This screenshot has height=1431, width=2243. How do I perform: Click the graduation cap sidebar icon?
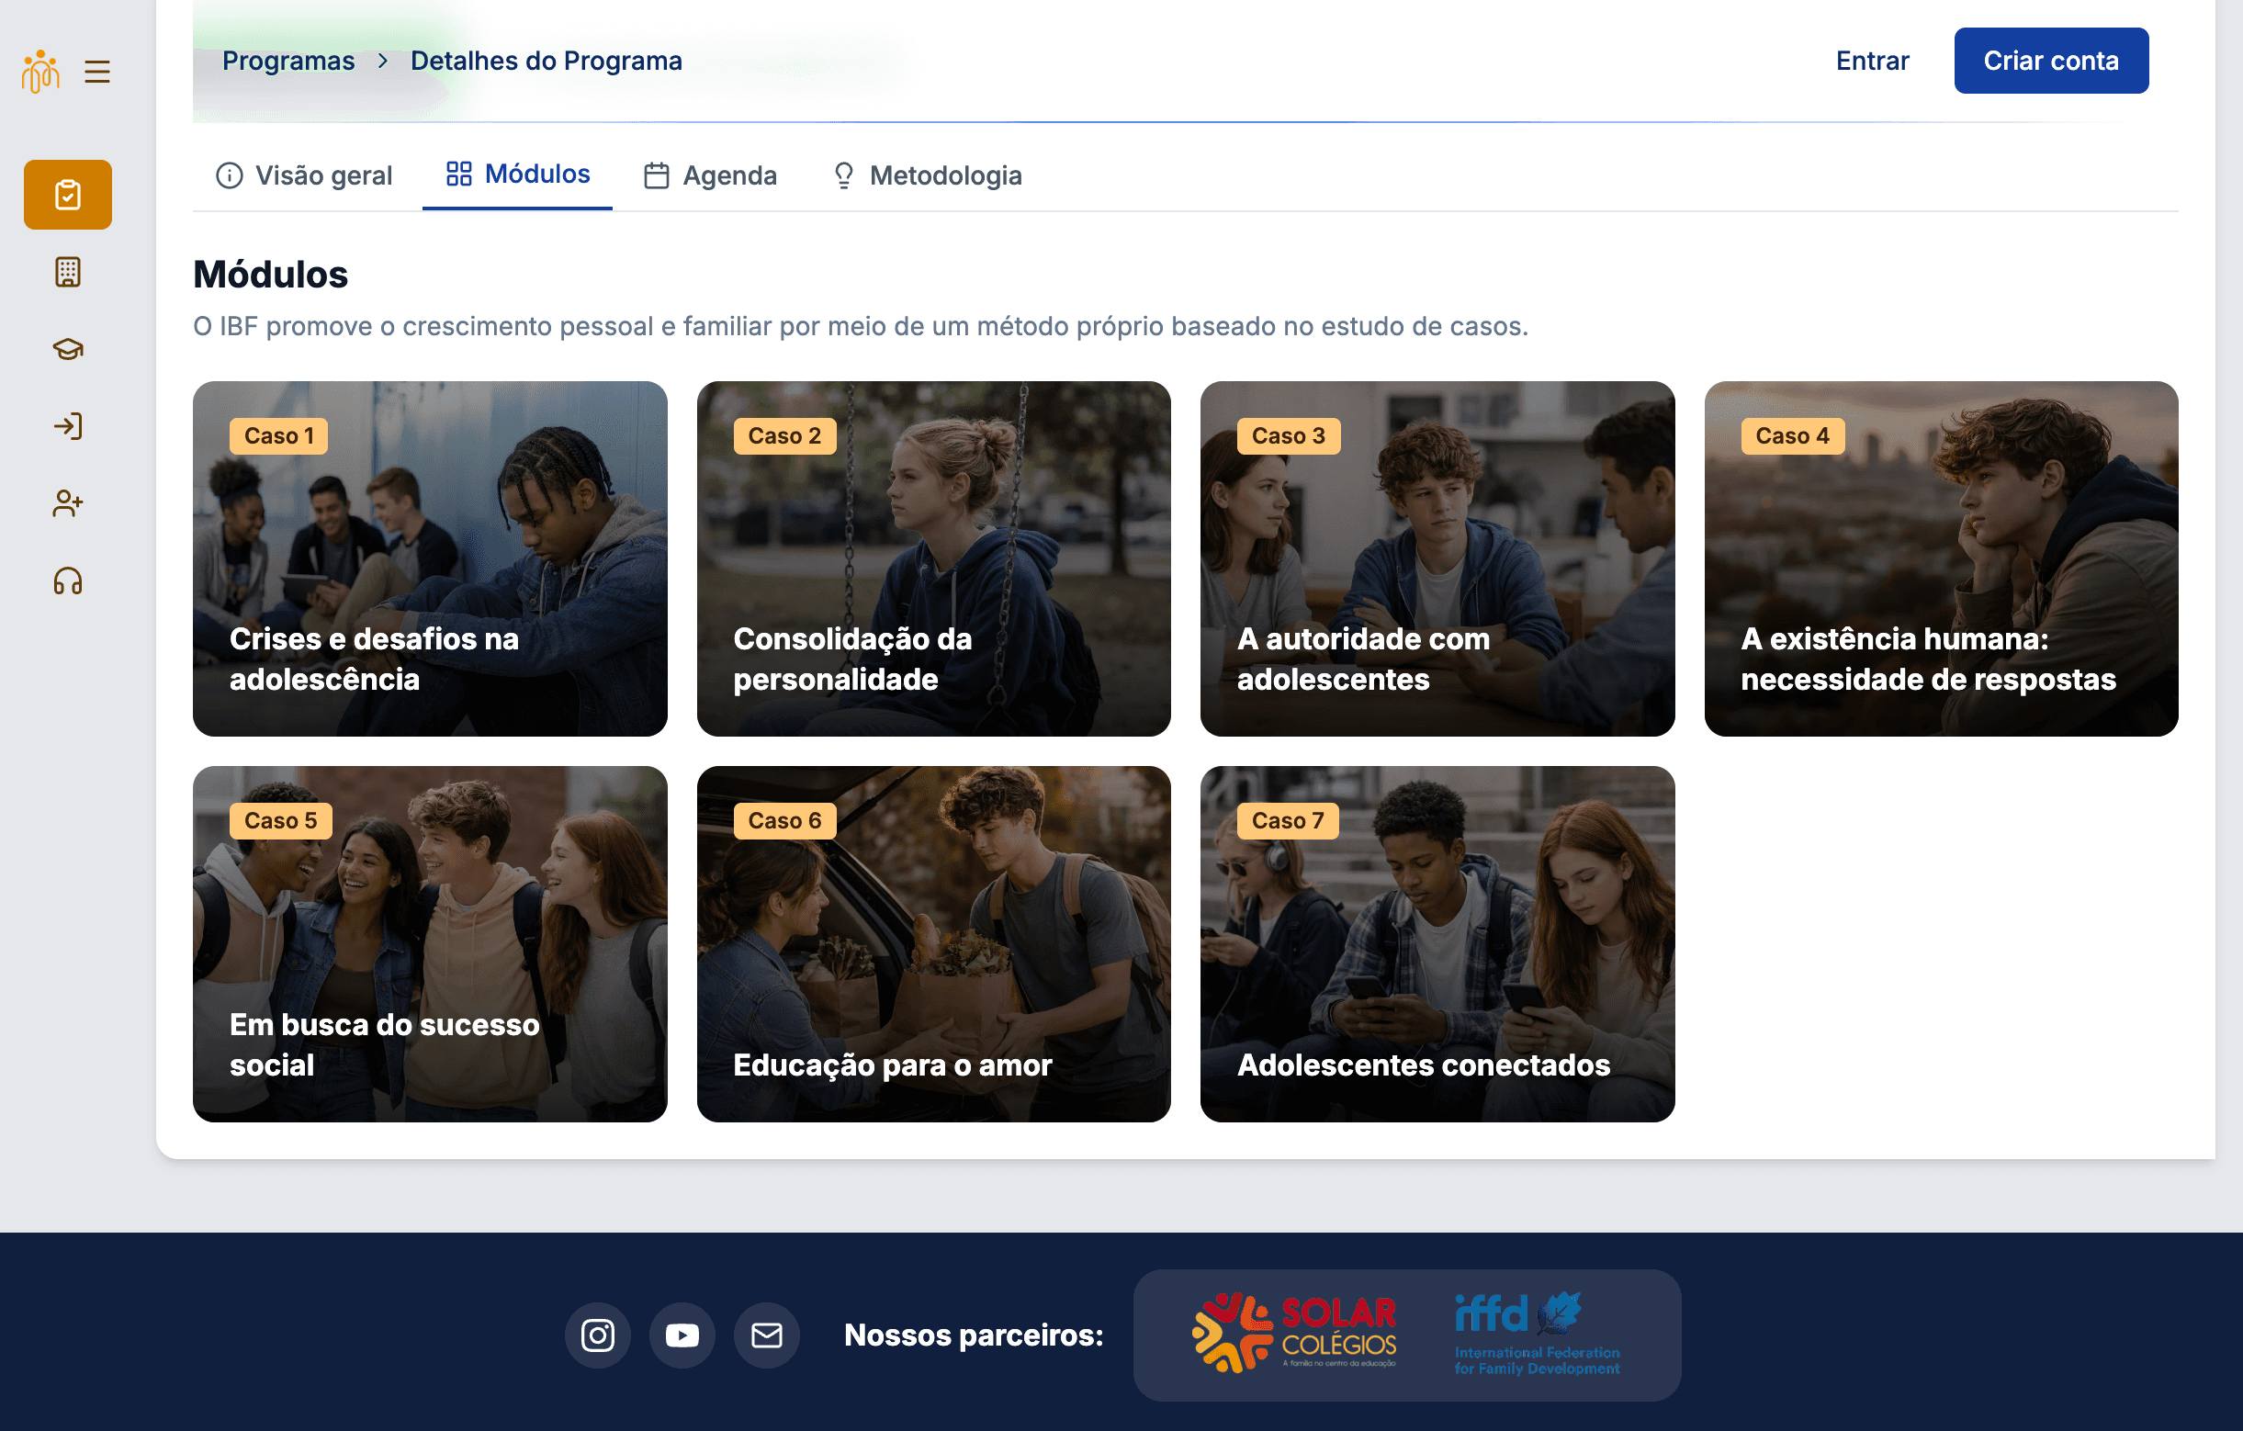68,349
